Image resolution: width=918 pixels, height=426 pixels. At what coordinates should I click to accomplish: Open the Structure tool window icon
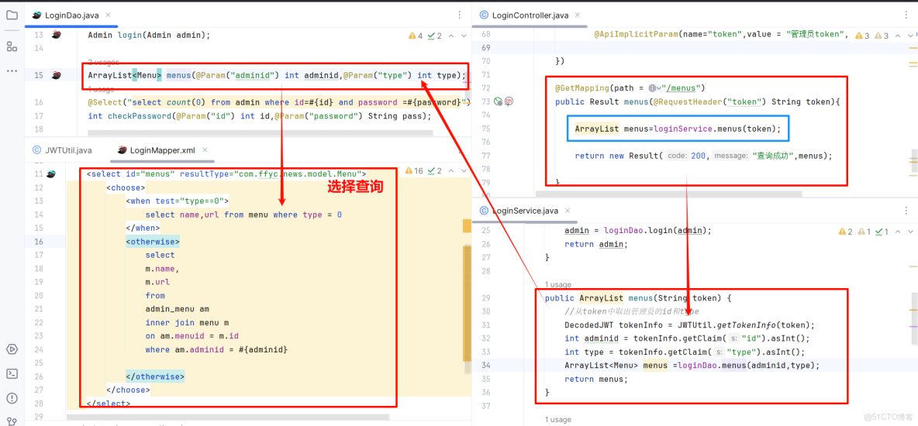[12, 46]
